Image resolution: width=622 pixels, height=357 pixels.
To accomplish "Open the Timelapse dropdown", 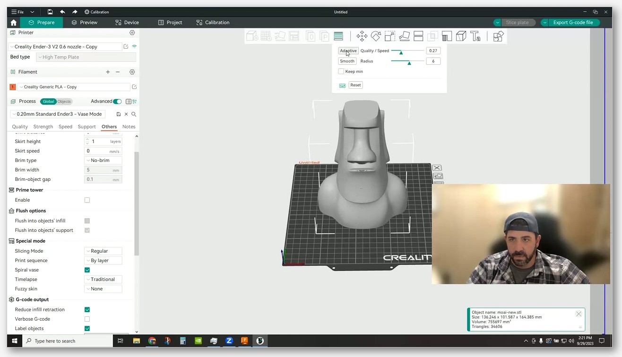I will pyautogui.click(x=103, y=280).
